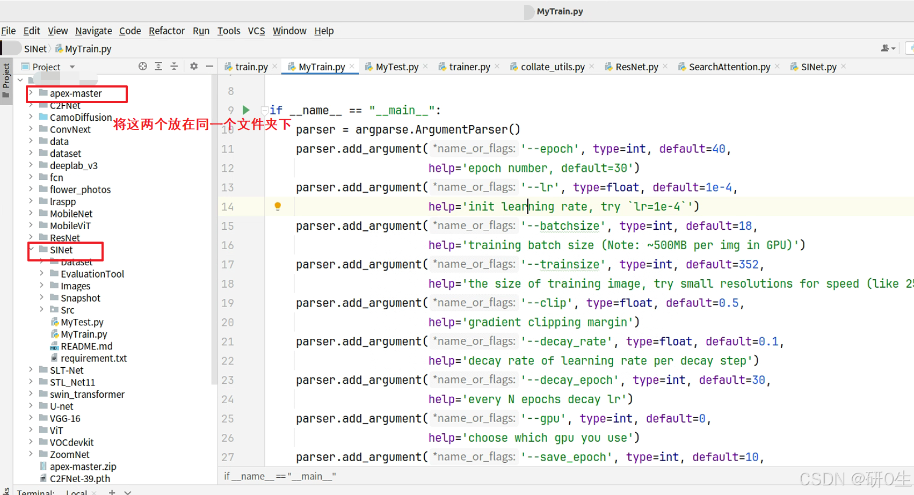This screenshot has width=914, height=495.
Task: Expand the EvaluationTool folder
Action: [x=41, y=273]
